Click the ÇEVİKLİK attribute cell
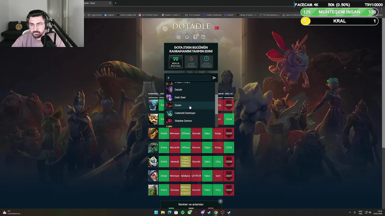385x216 pixels. tap(196, 176)
